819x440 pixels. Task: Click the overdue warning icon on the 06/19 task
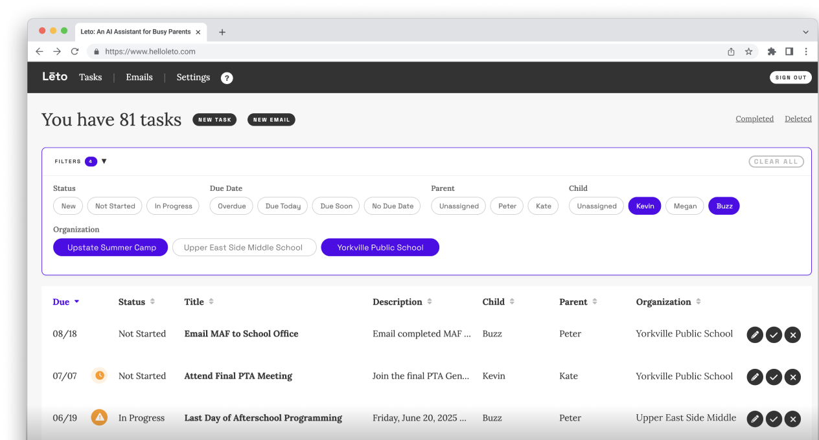99,417
